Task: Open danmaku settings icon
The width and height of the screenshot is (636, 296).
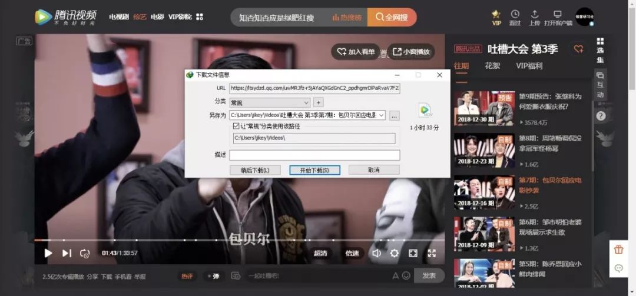Action: (x=236, y=276)
